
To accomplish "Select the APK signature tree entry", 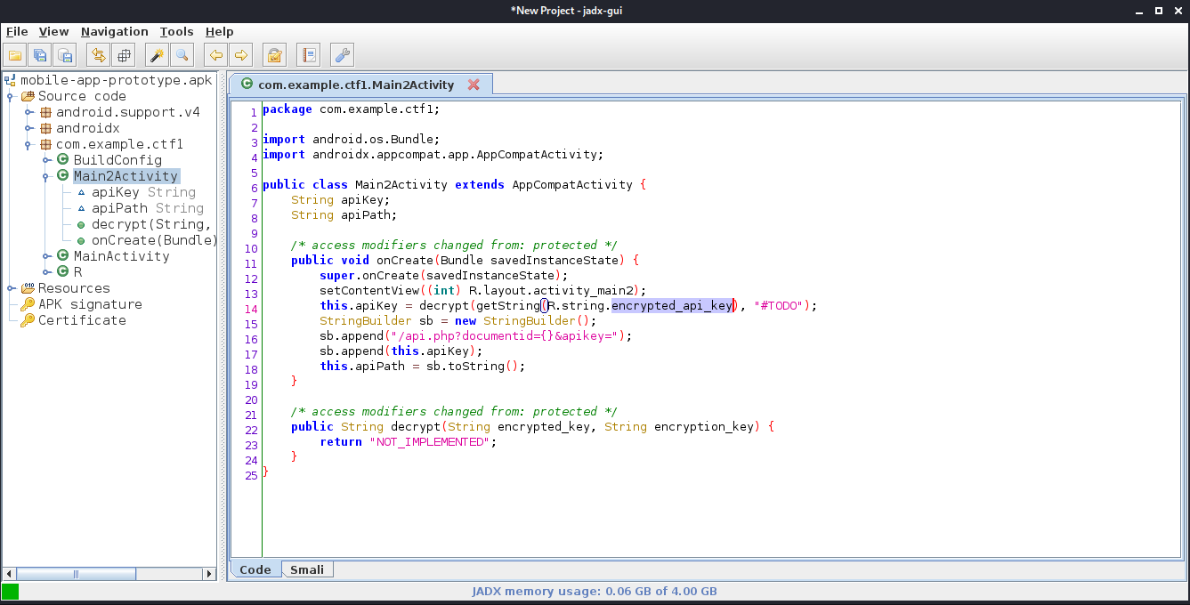I will [x=89, y=304].
